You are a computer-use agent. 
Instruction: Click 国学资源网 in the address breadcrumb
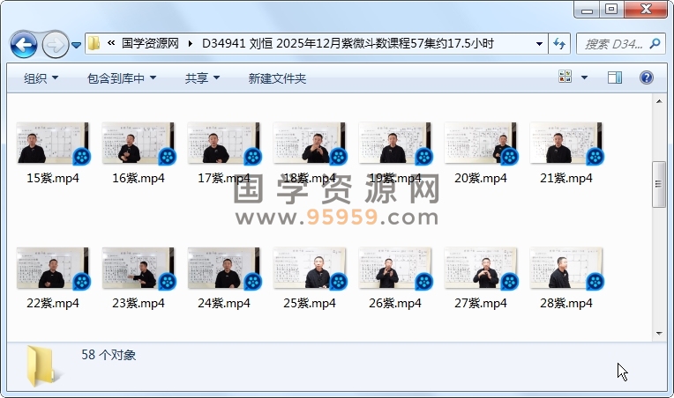(x=150, y=43)
